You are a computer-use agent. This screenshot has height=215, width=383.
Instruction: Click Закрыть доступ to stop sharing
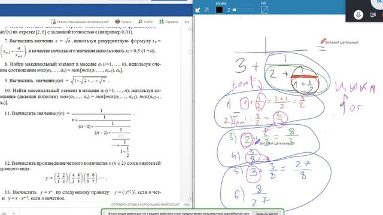point(267,214)
